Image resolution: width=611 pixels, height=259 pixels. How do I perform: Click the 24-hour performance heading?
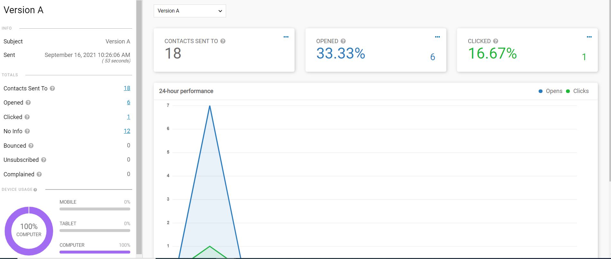[x=186, y=91]
